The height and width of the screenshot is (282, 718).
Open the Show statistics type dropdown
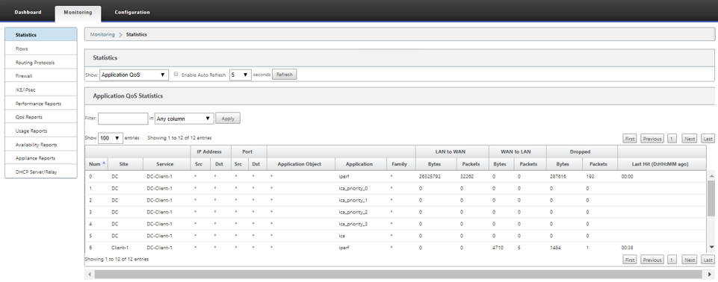click(x=134, y=75)
